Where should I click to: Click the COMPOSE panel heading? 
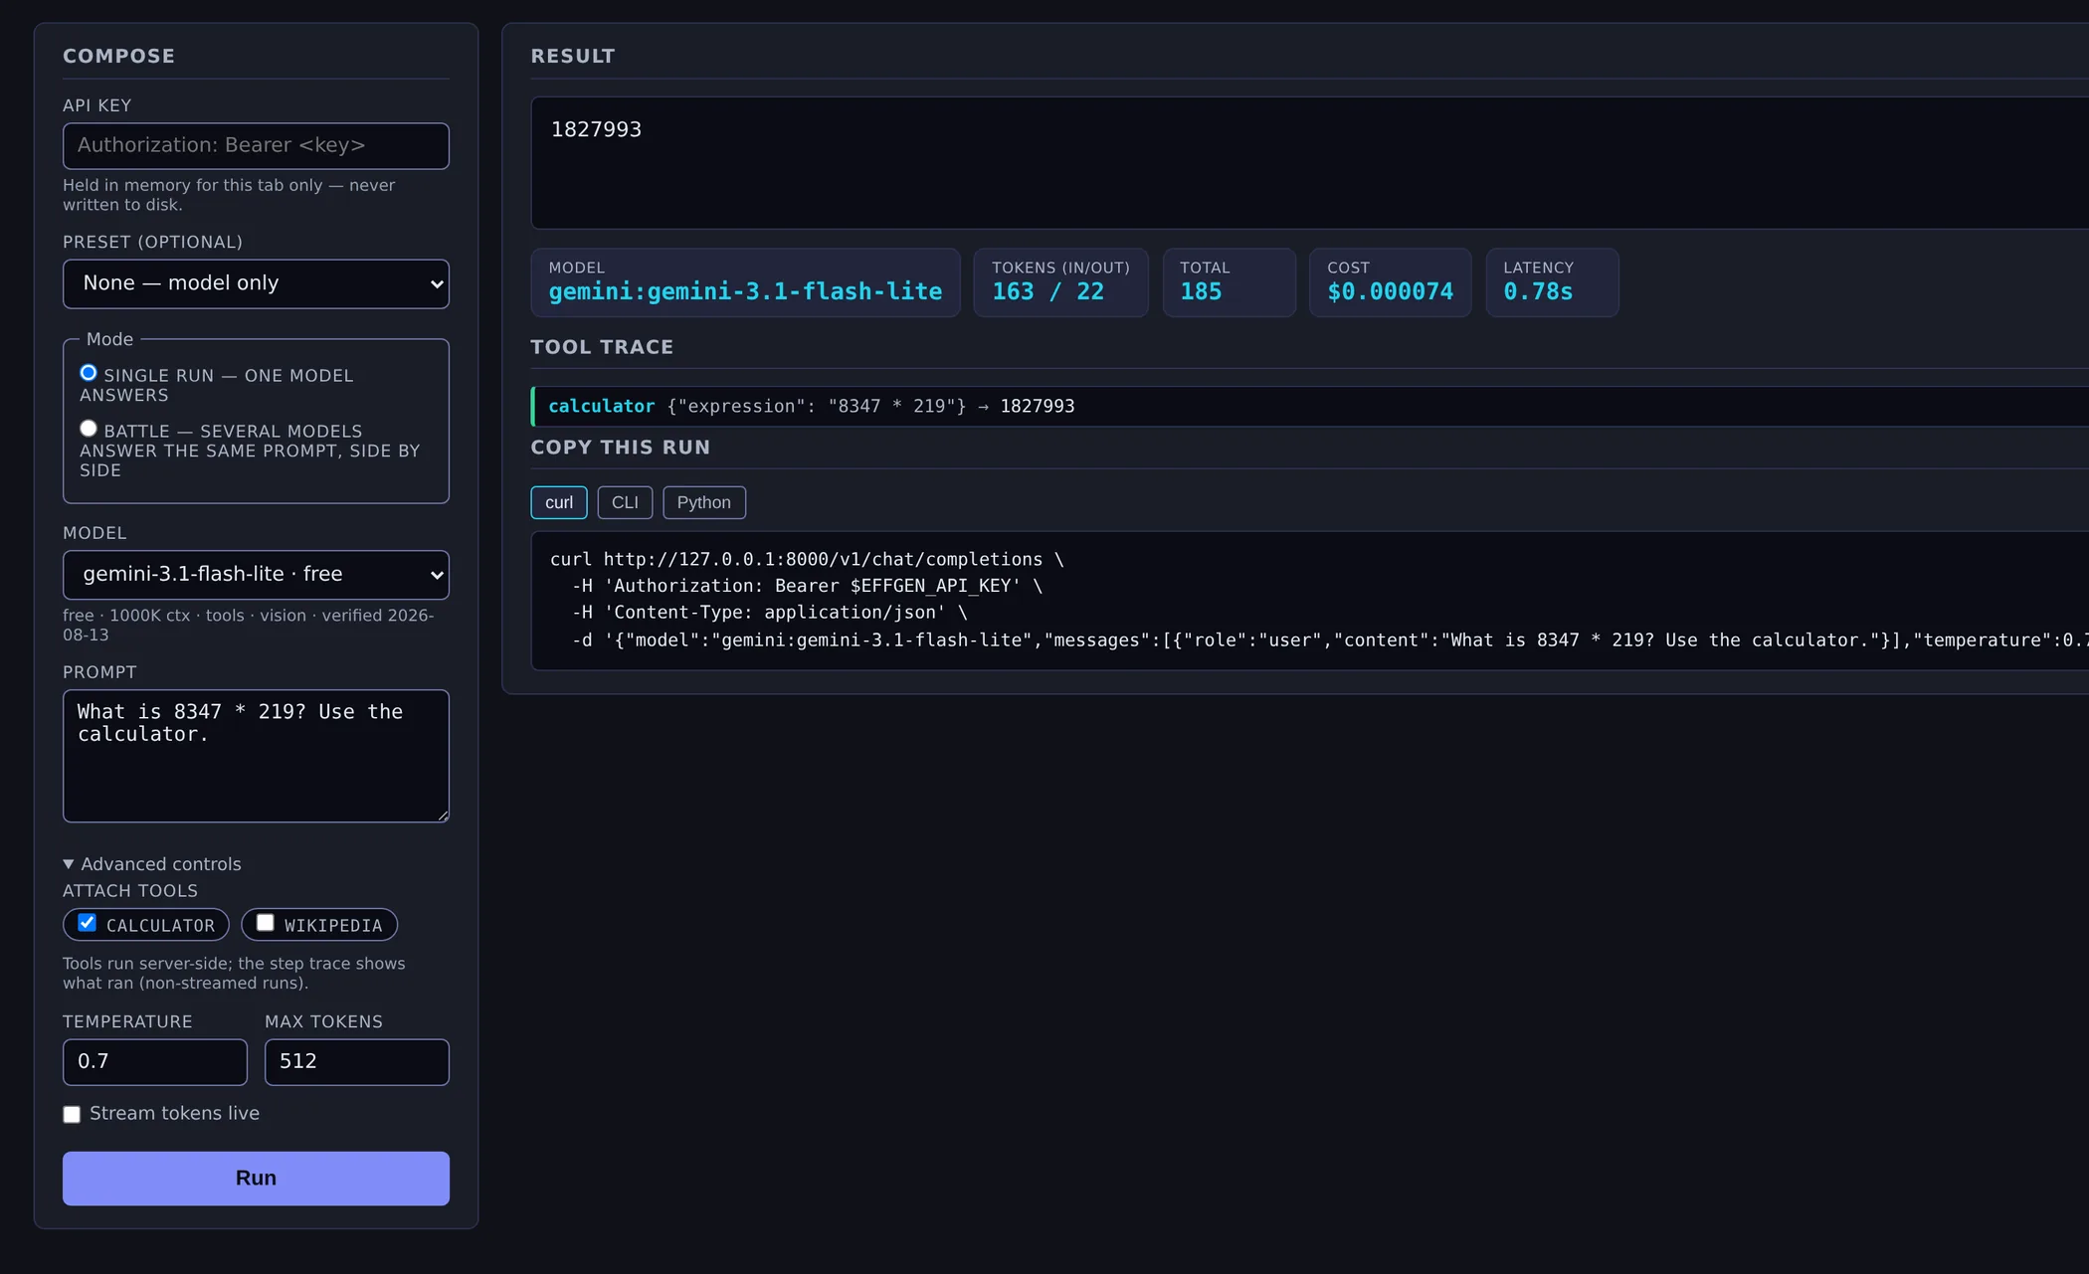tap(118, 56)
